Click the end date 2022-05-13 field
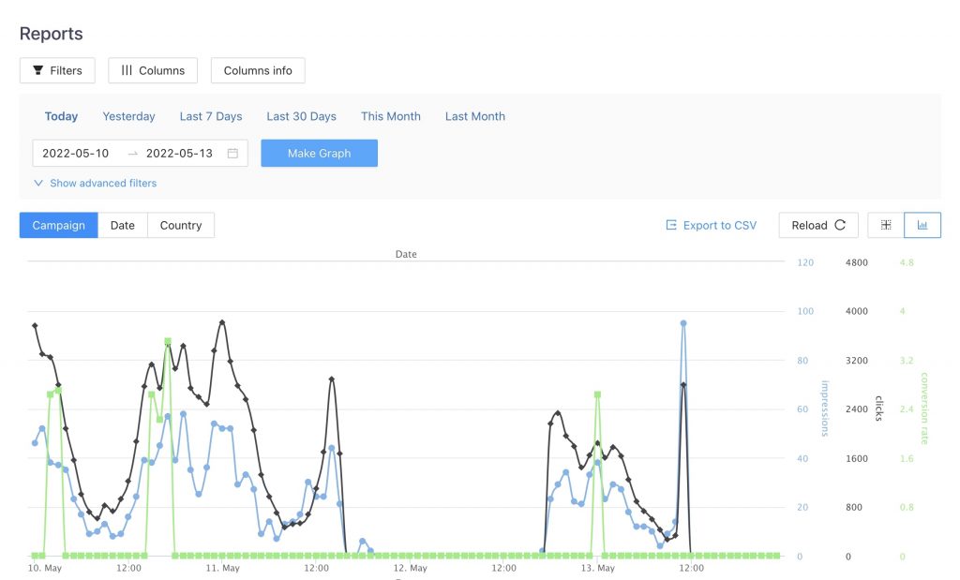Image resolution: width=960 pixels, height=580 pixels. (x=179, y=154)
